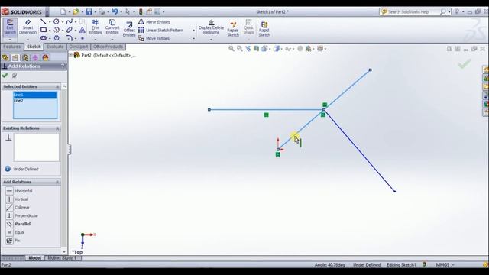Expand the Part2 flyout tree
This screenshot has width=489, height=275.
pyautogui.click(x=70, y=55)
